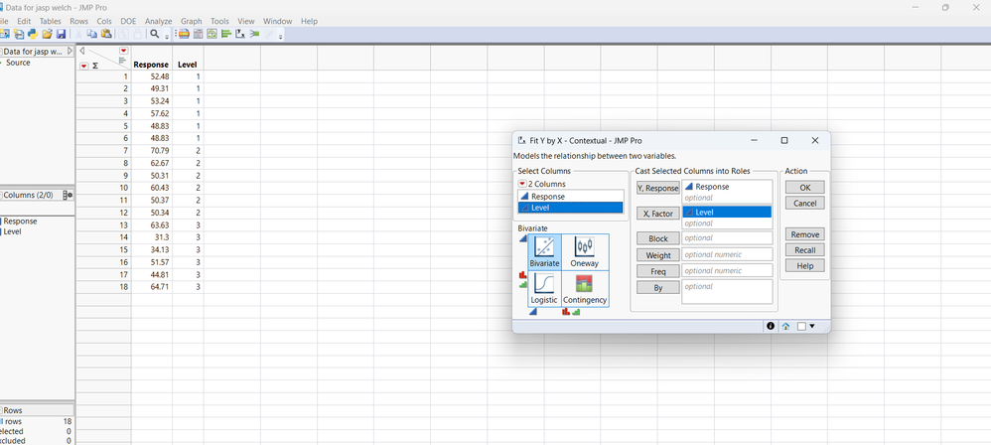Click the Fit Y by X toolbar icon
The height and width of the screenshot is (445, 991).
[x=239, y=34]
